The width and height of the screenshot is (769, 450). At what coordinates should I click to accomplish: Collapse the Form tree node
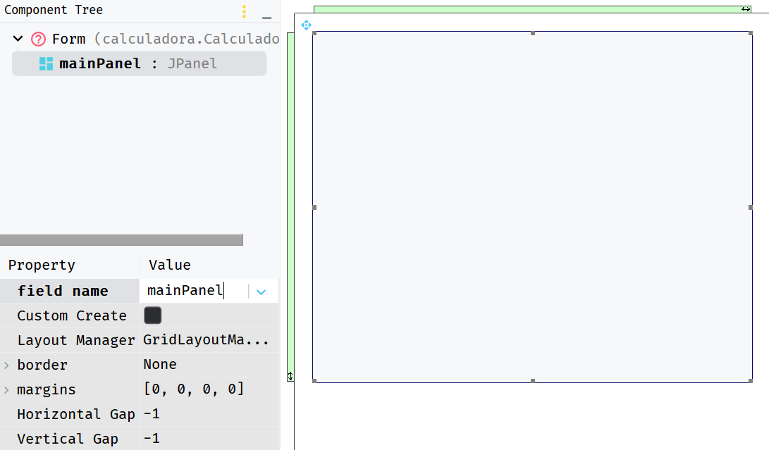tap(17, 39)
